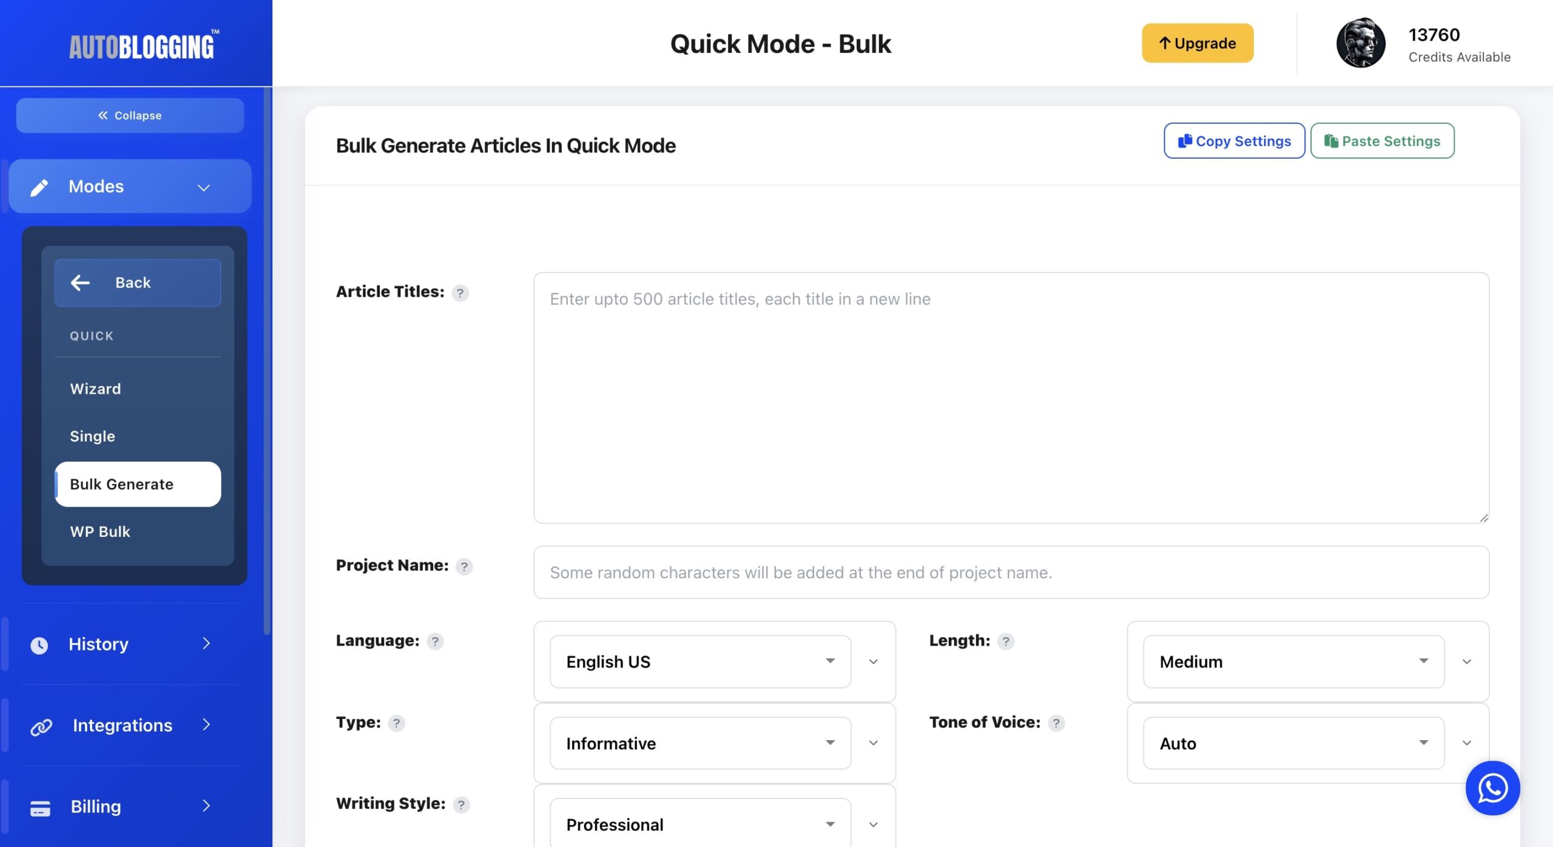Click the yellow Upgrade button
The image size is (1553, 847).
tap(1197, 43)
